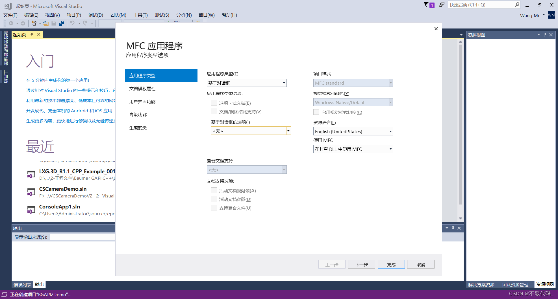This screenshot has width=558, height=299.
Task: Open the feedback smiley icon
Action: tap(441, 5)
